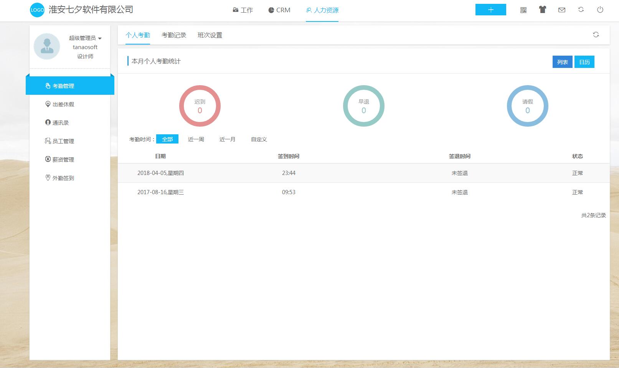Click the header sync refresh icon
Screen dimensions: 619x368
(581, 10)
